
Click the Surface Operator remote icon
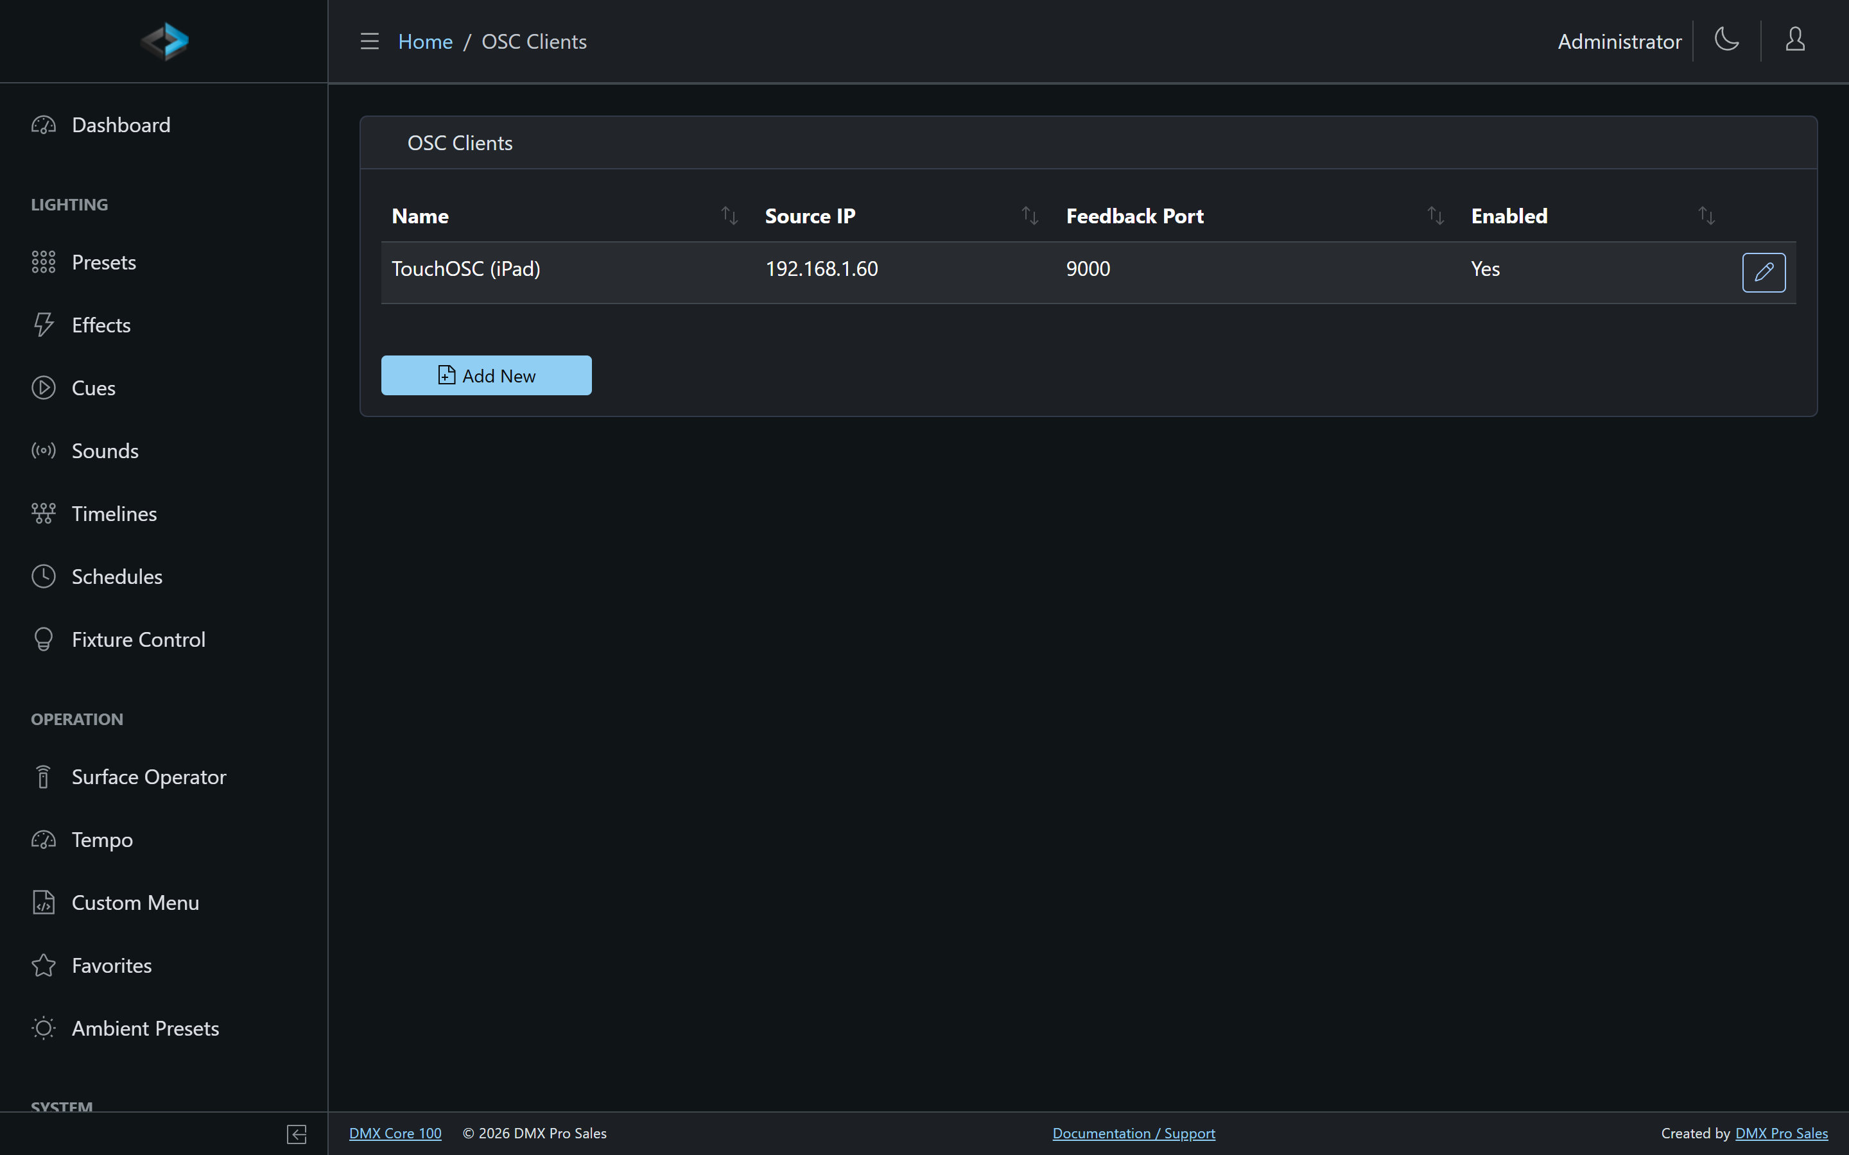[44, 777]
